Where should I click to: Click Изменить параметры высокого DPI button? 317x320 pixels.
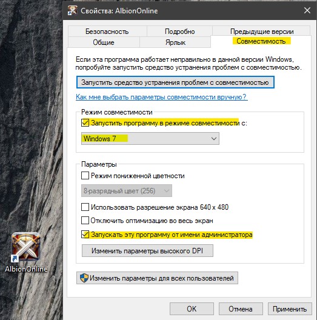[x=147, y=250]
